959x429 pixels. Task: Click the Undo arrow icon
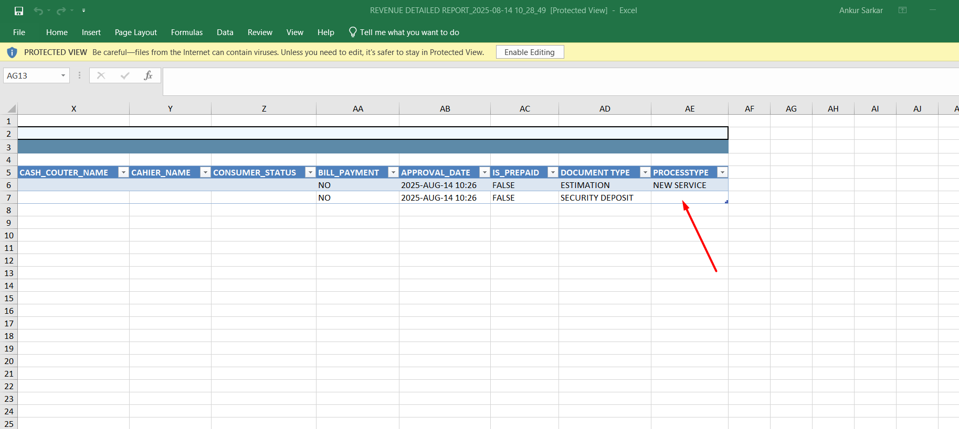tap(38, 10)
